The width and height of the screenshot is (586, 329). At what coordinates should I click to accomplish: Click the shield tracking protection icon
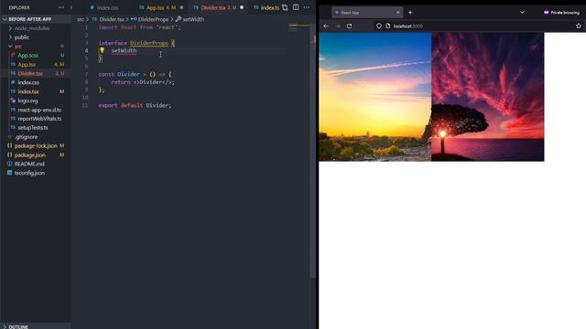[379, 27]
